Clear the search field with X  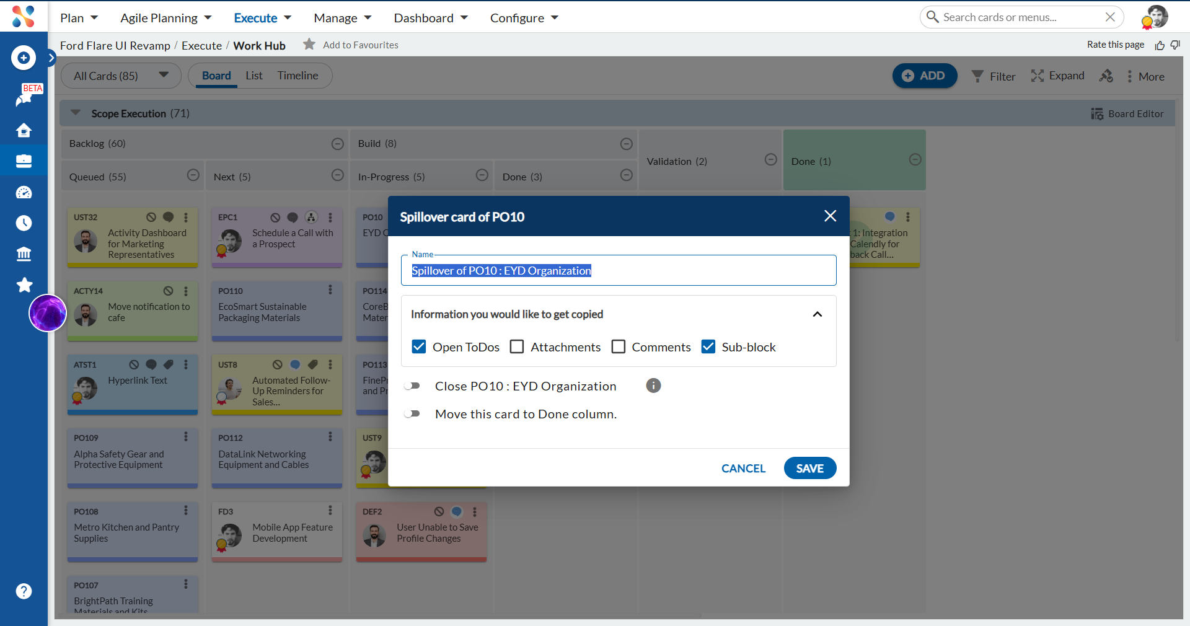coord(1110,17)
